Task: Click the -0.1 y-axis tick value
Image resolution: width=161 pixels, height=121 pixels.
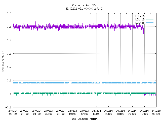Action: (x=8, y=107)
